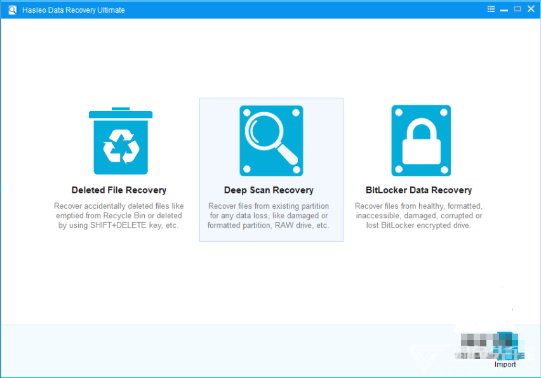This screenshot has height=378, width=541.
Task: Click text 'by using SHIFT+DELETE key, etc.'
Action: (x=119, y=225)
